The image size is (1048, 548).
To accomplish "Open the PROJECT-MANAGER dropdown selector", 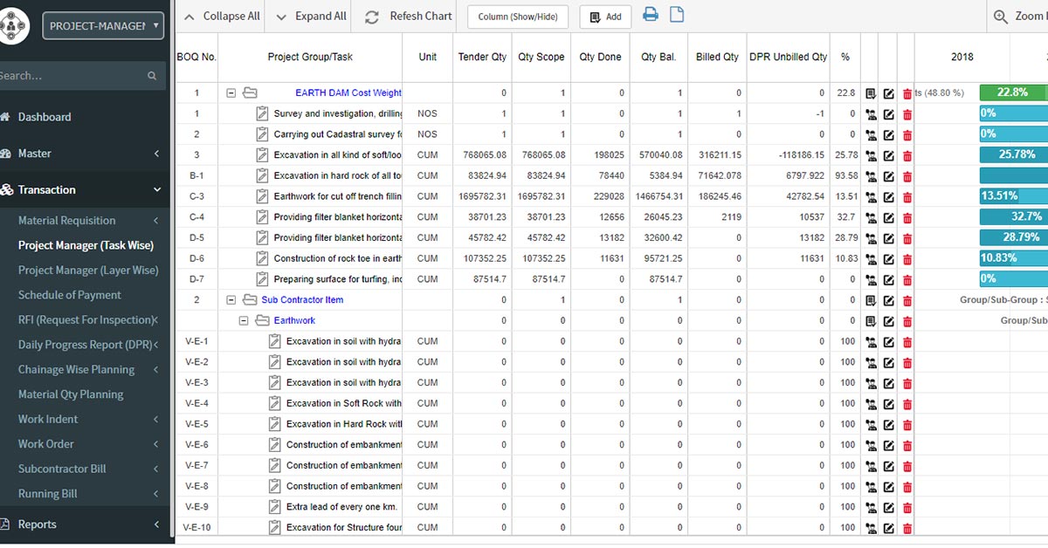I will click(x=102, y=26).
